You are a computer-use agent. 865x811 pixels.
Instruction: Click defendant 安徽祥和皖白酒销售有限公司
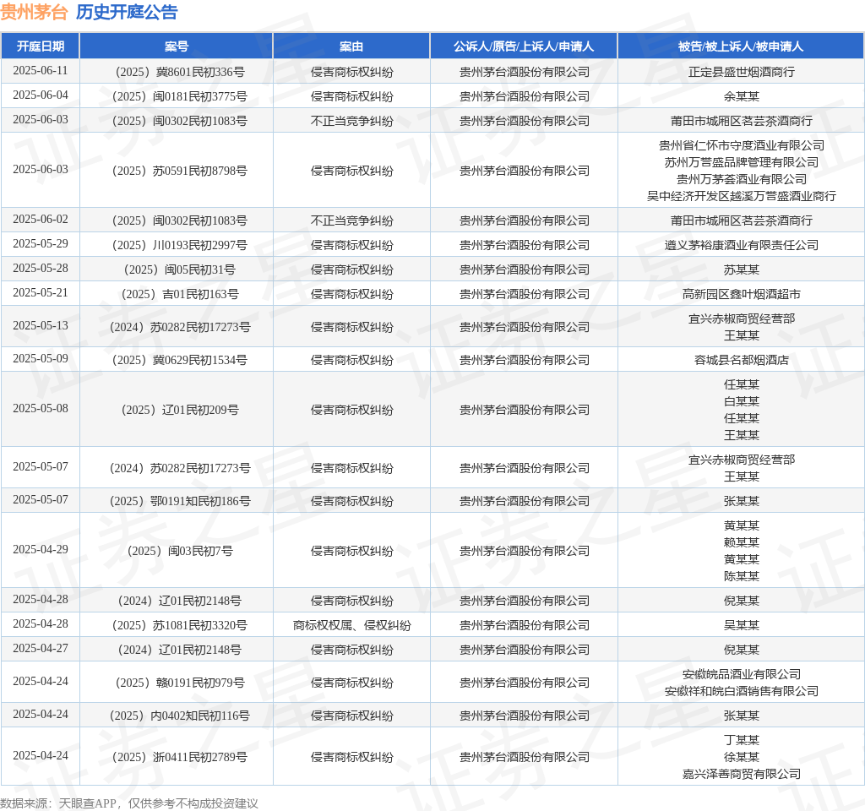point(742,691)
